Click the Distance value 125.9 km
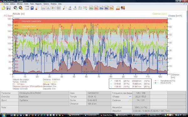The image size is (188, 117). [99, 104]
